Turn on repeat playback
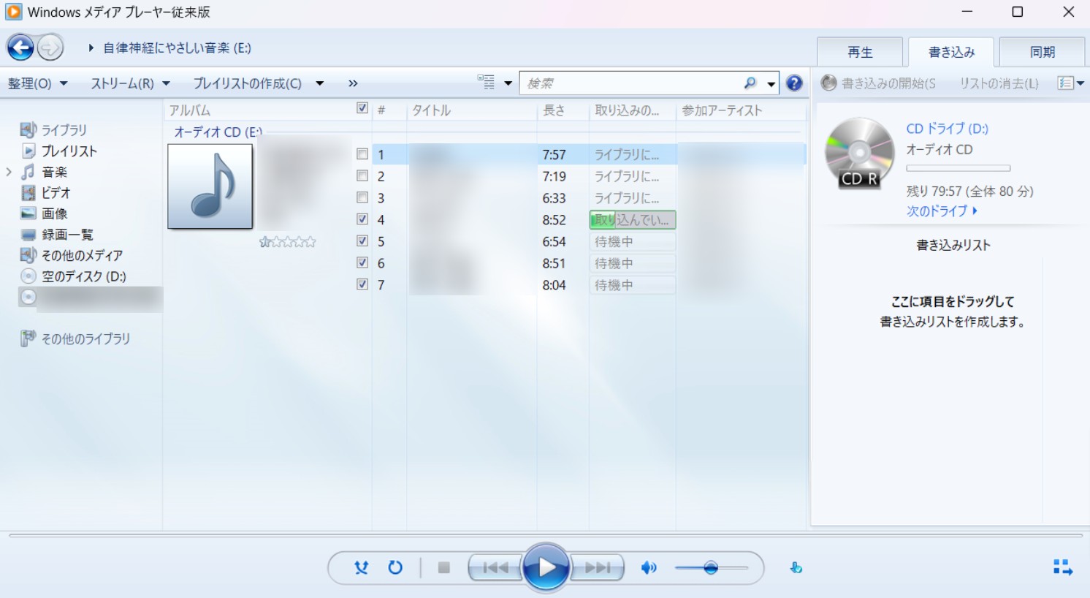 395,567
